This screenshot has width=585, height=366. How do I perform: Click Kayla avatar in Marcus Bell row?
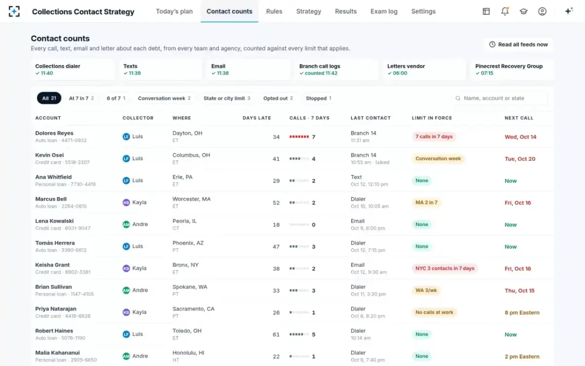[x=126, y=203]
